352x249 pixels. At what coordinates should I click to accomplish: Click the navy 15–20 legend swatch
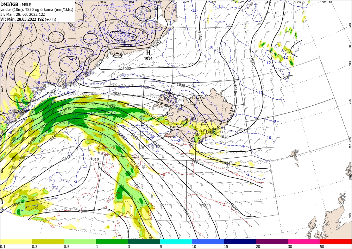point(240,241)
